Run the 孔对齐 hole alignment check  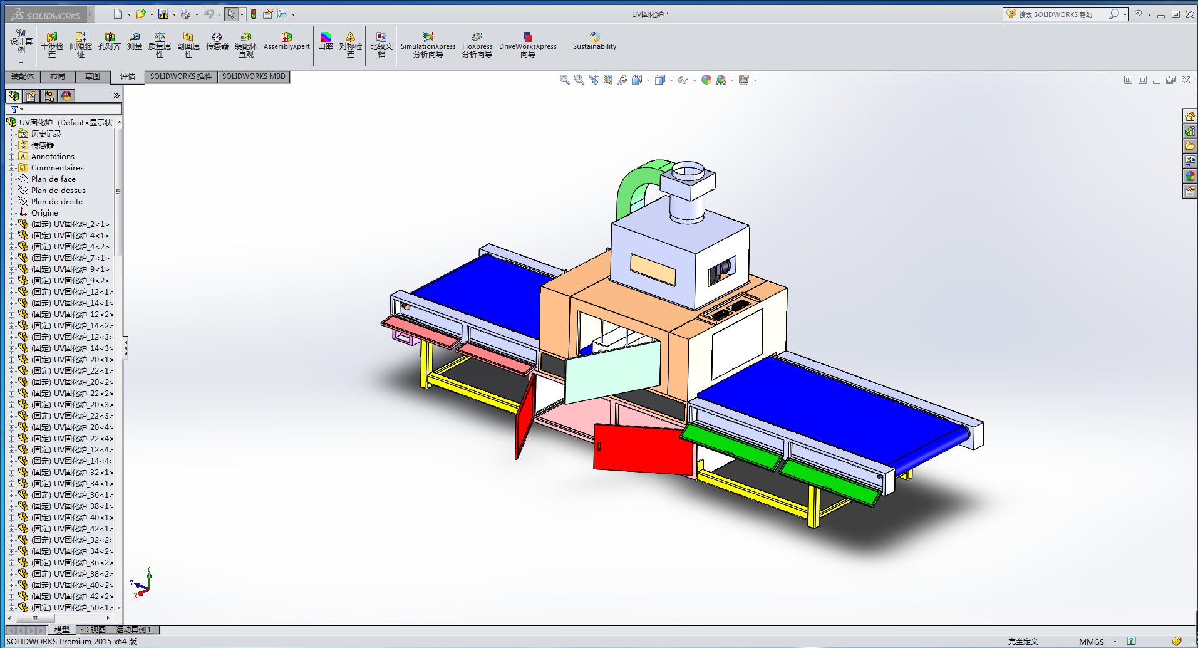coord(110,42)
